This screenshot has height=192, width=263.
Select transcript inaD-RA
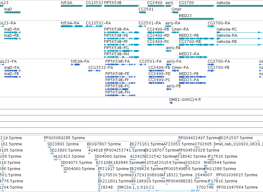(x=12, y=32)
